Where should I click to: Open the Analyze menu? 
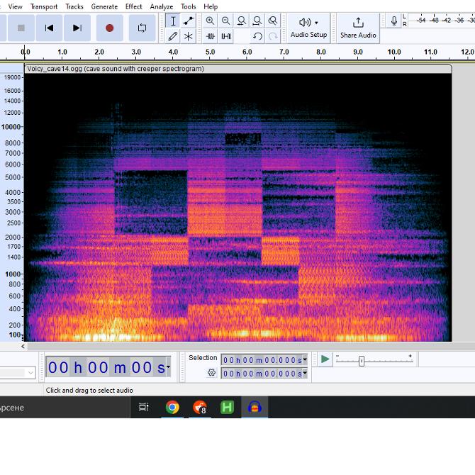click(161, 6)
